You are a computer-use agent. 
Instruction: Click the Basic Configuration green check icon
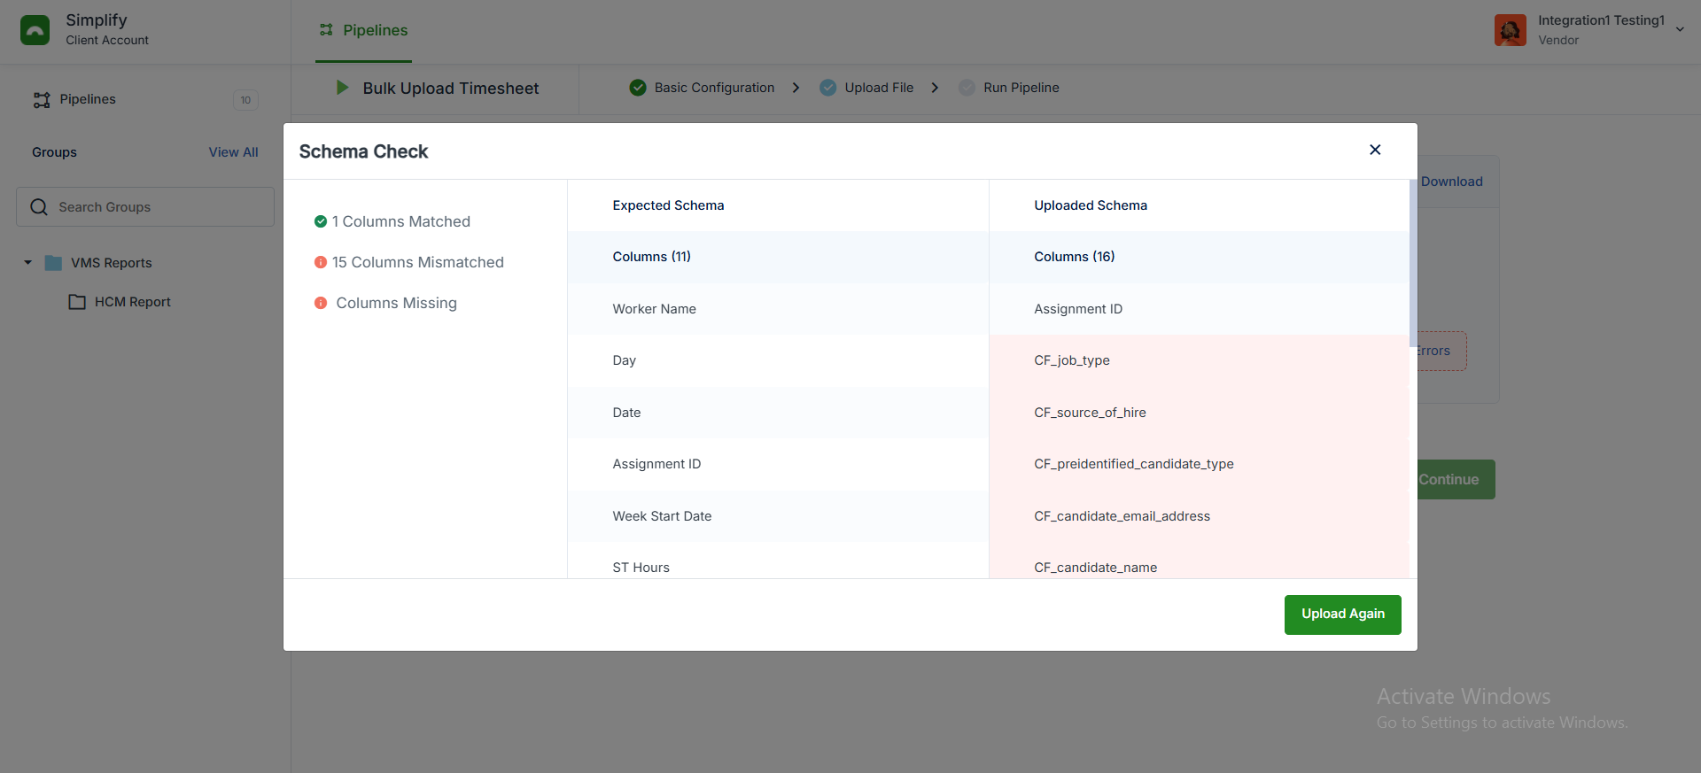tap(638, 88)
